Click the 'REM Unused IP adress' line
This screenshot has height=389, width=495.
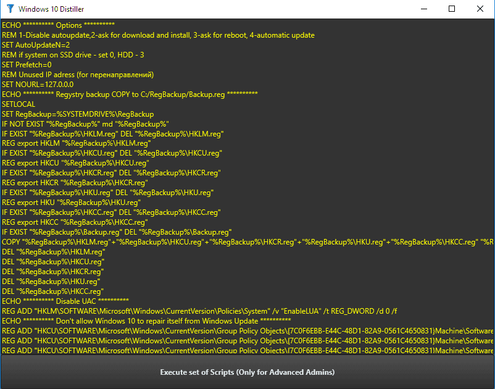click(x=78, y=75)
